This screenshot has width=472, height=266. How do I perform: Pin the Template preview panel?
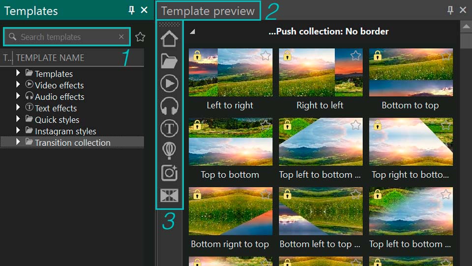pyautogui.click(x=450, y=10)
